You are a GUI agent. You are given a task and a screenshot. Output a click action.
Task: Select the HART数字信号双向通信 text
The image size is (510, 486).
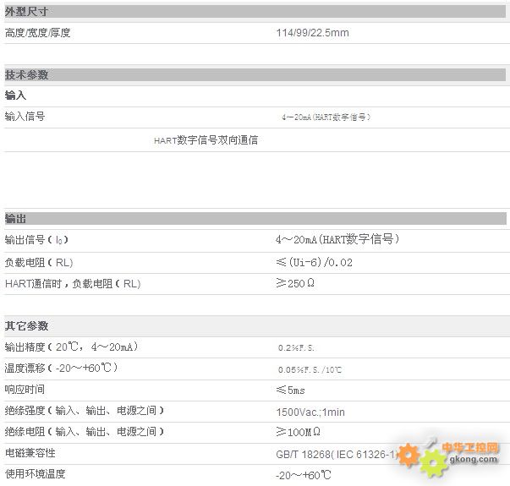tap(206, 140)
